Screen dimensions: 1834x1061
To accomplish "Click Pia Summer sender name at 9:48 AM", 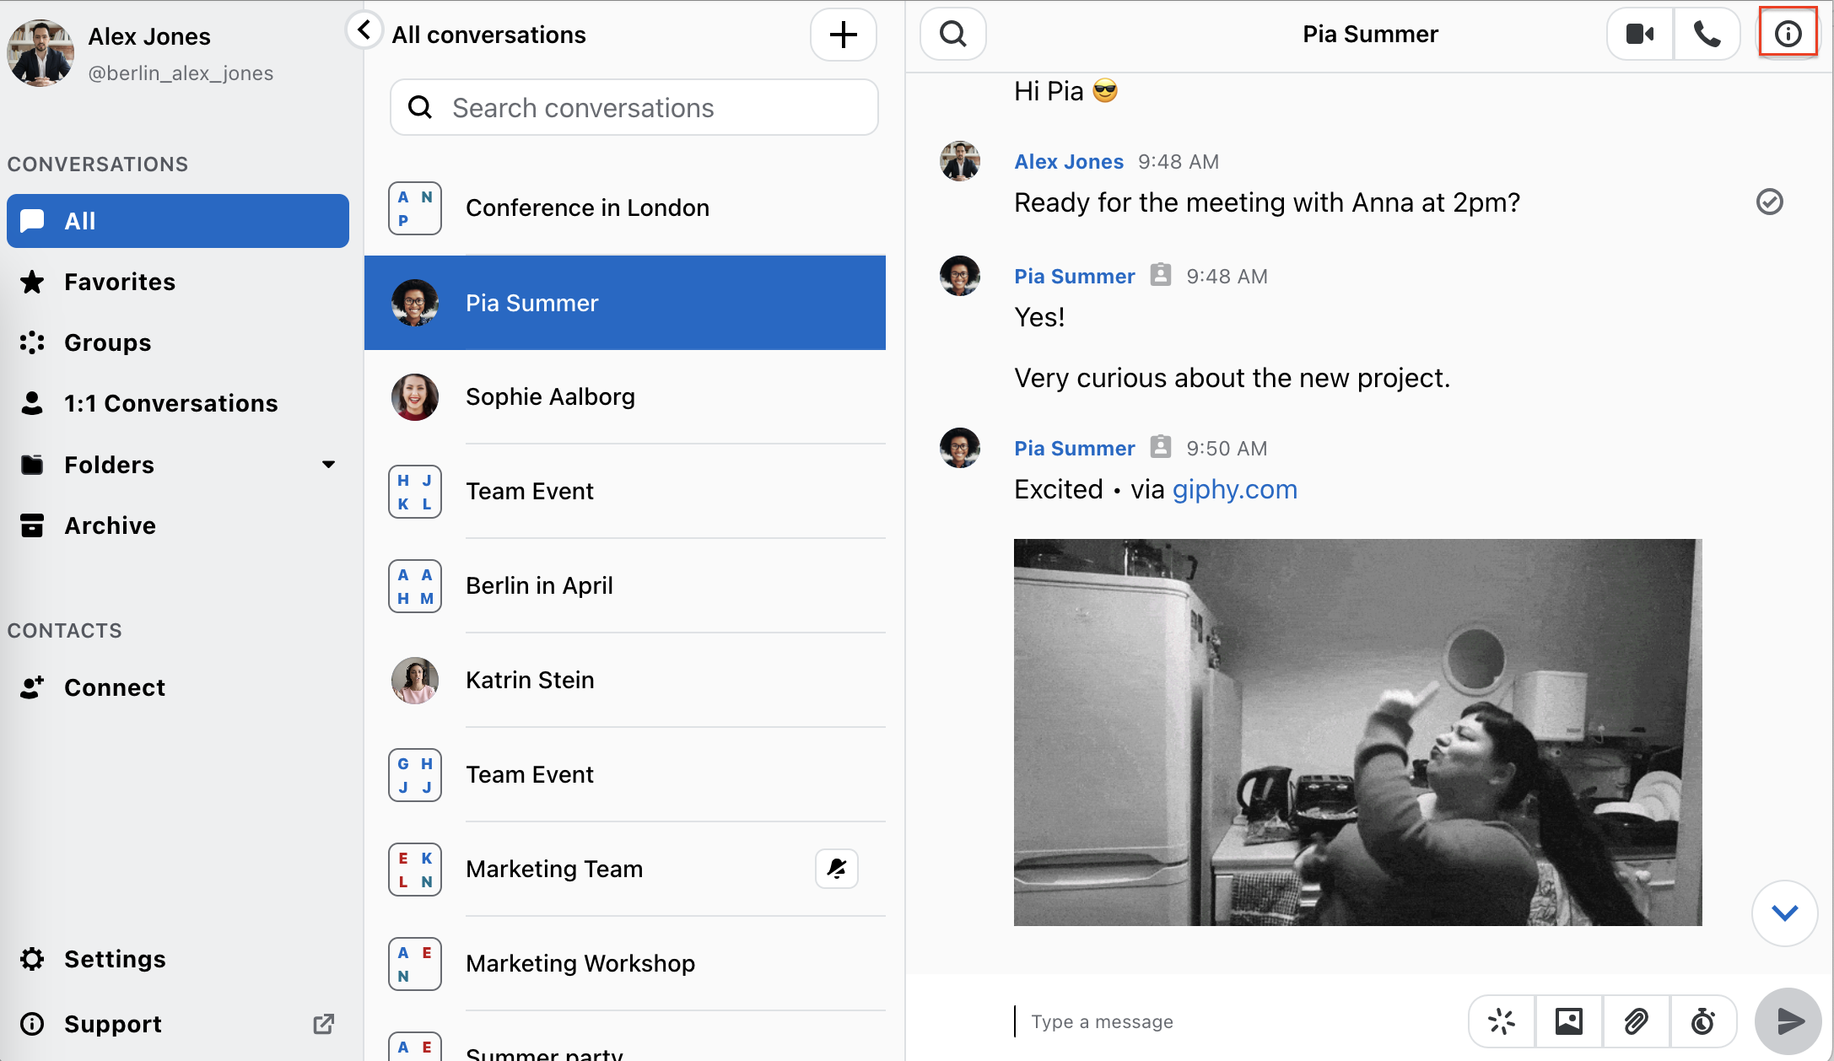I will point(1074,276).
